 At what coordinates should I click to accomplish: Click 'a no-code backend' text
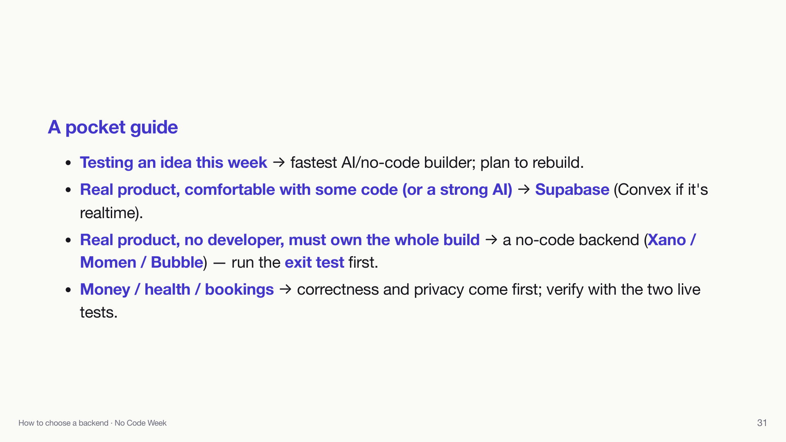pos(571,240)
